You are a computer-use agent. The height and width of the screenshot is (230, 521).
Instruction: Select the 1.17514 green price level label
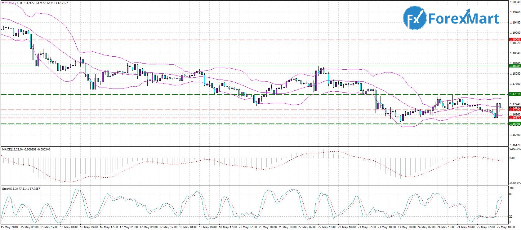coord(515,94)
